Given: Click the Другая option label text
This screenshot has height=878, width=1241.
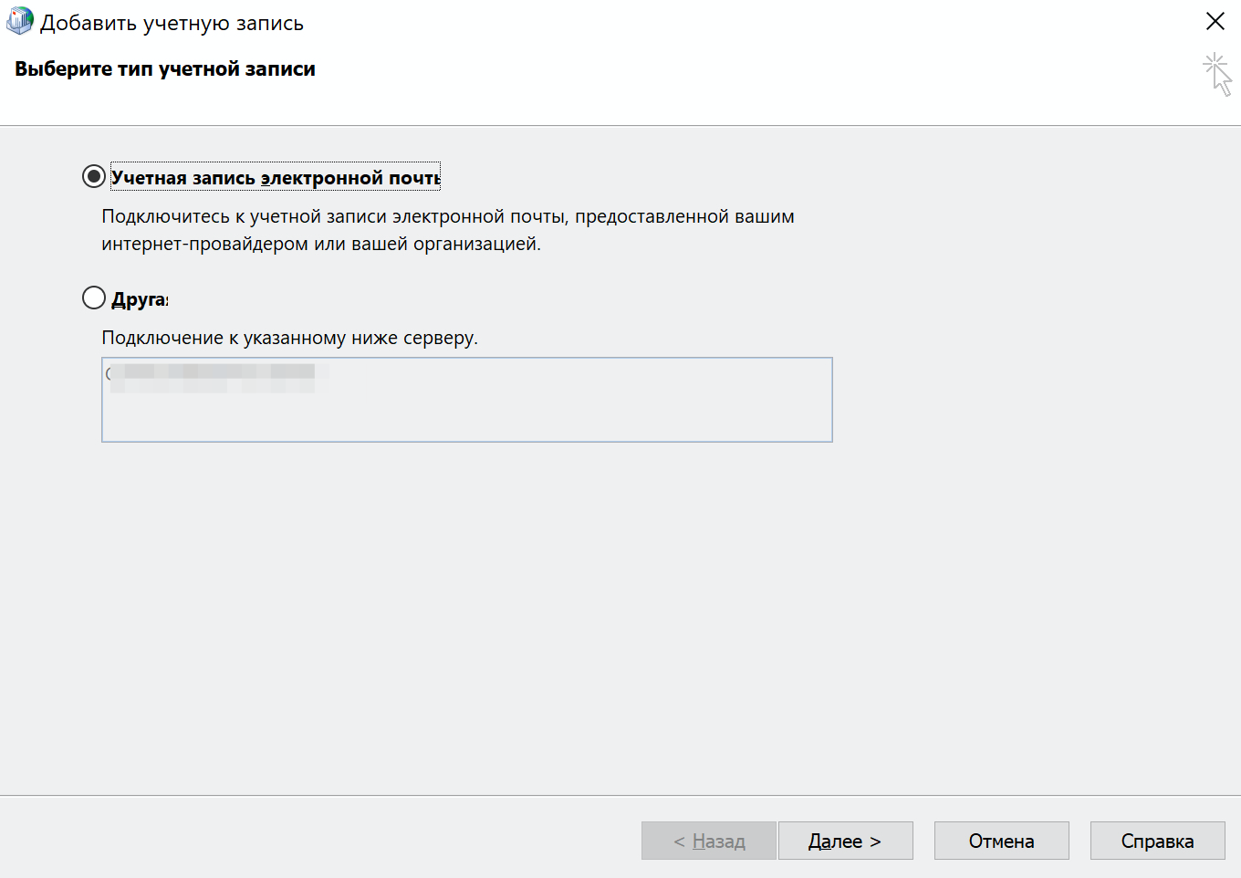Looking at the screenshot, I should click(140, 299).
